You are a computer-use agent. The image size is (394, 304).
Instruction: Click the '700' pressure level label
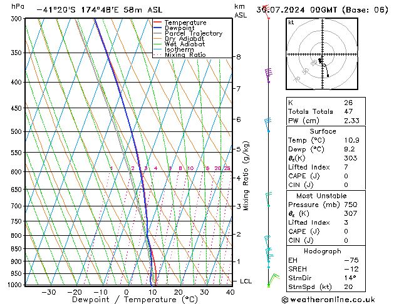(18, 206)
